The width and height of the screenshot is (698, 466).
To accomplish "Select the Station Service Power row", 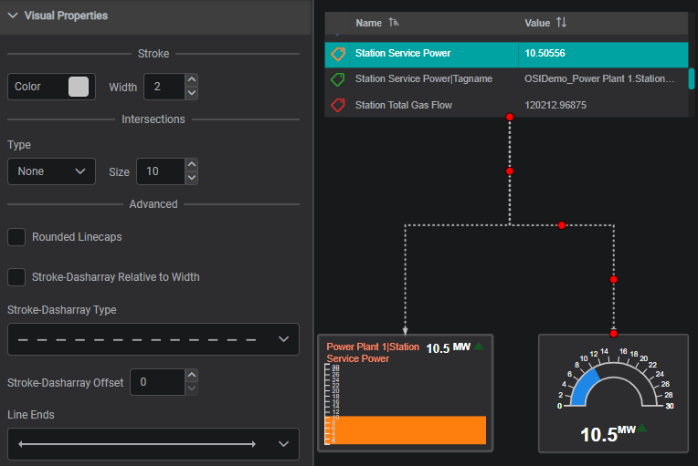I will tap(506, 55).
